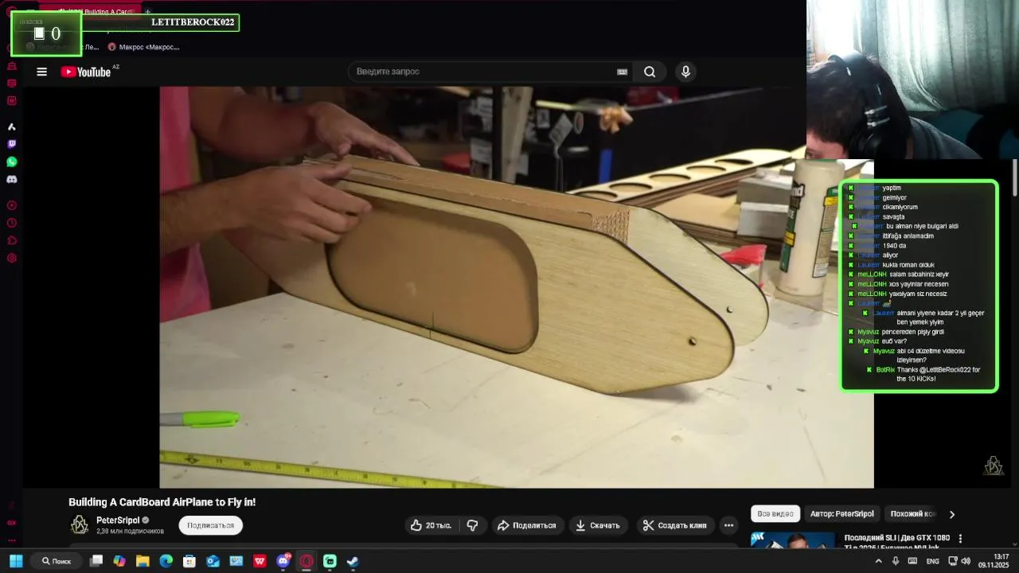Image resolution: width=1019 pixels, height=573 pixels.
Task: Download the video with Скачать
Action: 598,525
